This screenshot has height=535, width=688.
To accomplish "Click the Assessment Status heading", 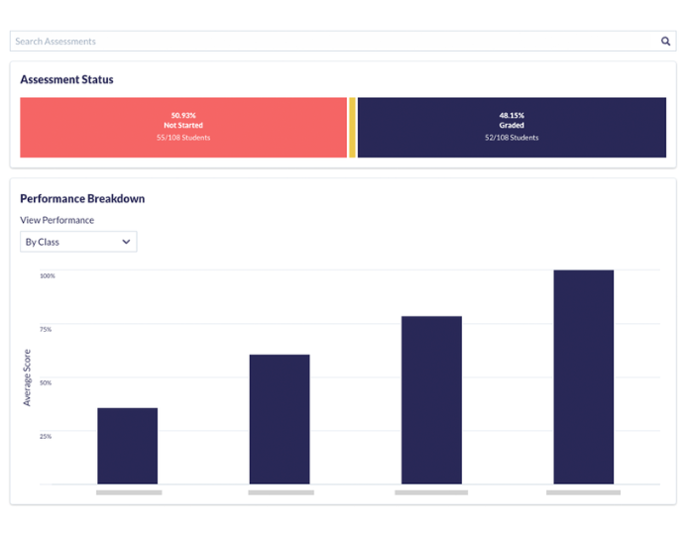I will [66, 79].
